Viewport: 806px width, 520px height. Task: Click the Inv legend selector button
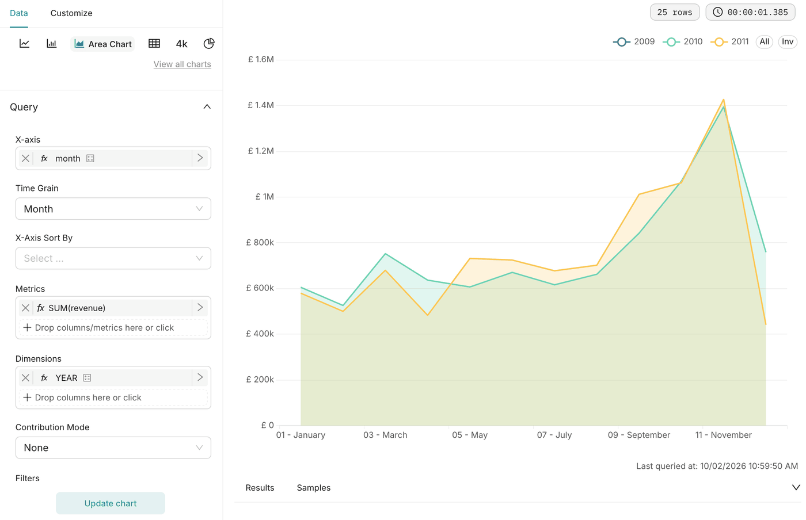788,41
